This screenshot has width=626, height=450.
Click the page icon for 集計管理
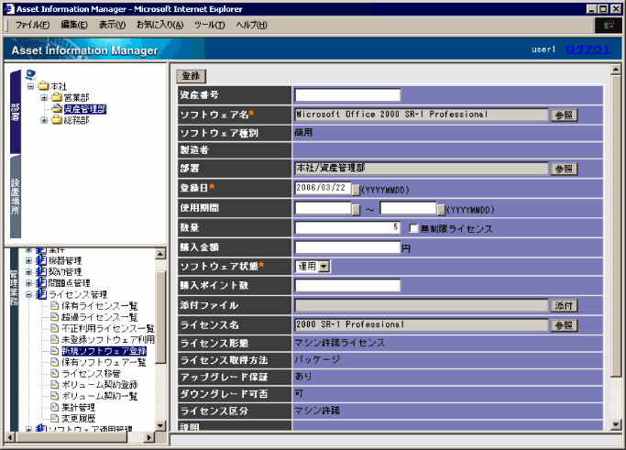coord(55,407)
